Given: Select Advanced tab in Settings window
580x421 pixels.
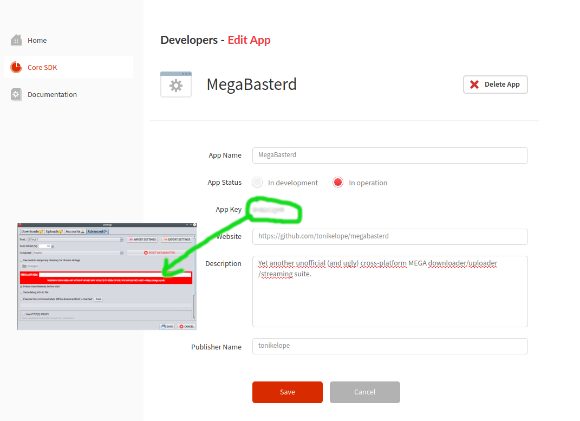Looking at the screenshot, I should pyautogui.click(x=97, y=231).
